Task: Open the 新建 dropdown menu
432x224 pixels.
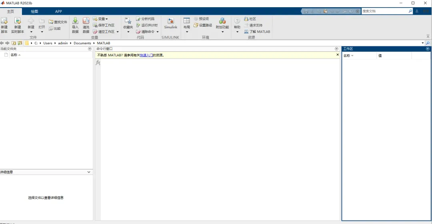Action: tap(31, 32)
